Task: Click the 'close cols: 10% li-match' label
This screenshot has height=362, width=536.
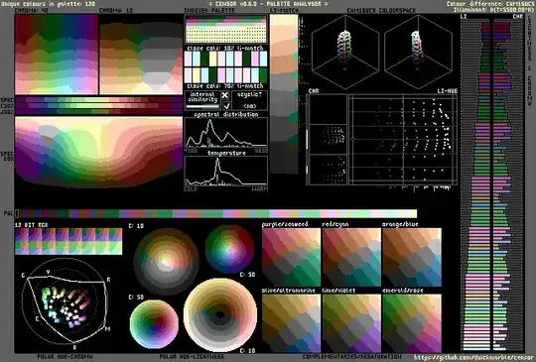Action: coord(225,49)
